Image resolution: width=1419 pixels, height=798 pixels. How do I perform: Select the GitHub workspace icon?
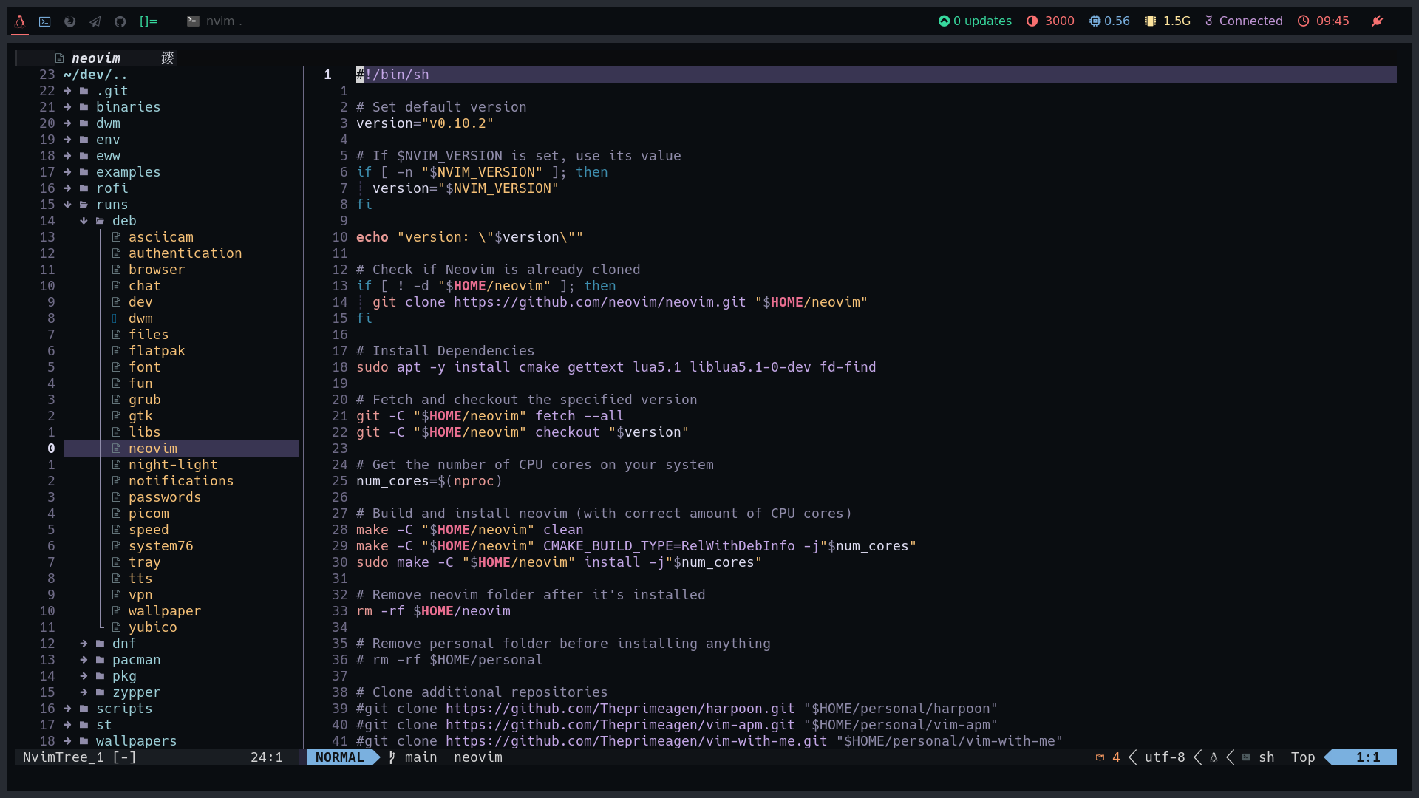[x=120, y=21]
